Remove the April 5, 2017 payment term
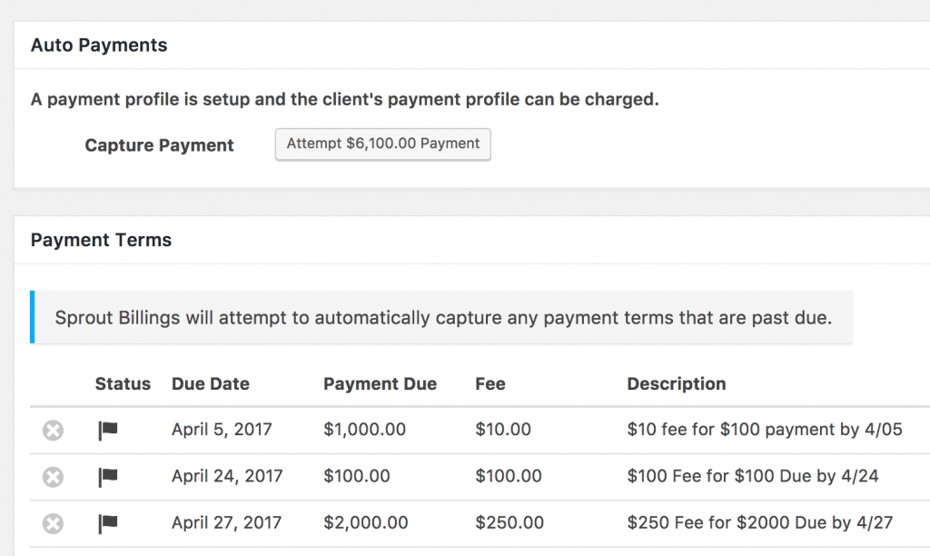Viewport: 930px width, 556px height. coord(54,430)
